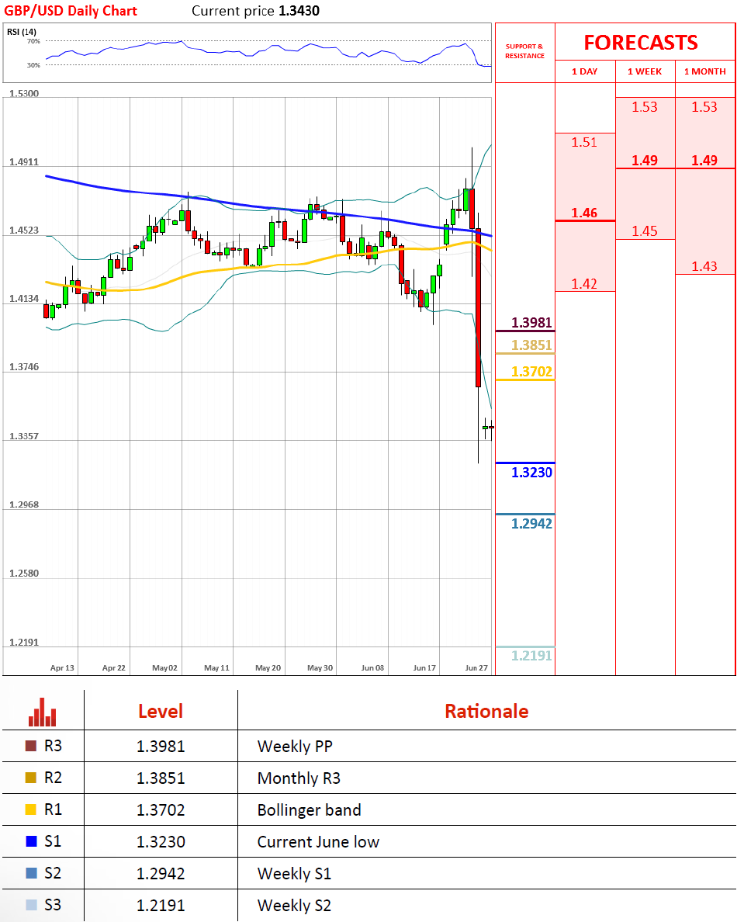Click the bold 1.46 one-day forecast value
The height and width of the screenshot is (922, 744).
(x=584, y=213)
